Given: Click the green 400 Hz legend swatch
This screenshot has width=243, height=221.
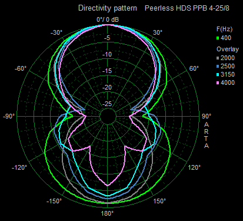Looking at the screenshot, I should tap(218, 38).
